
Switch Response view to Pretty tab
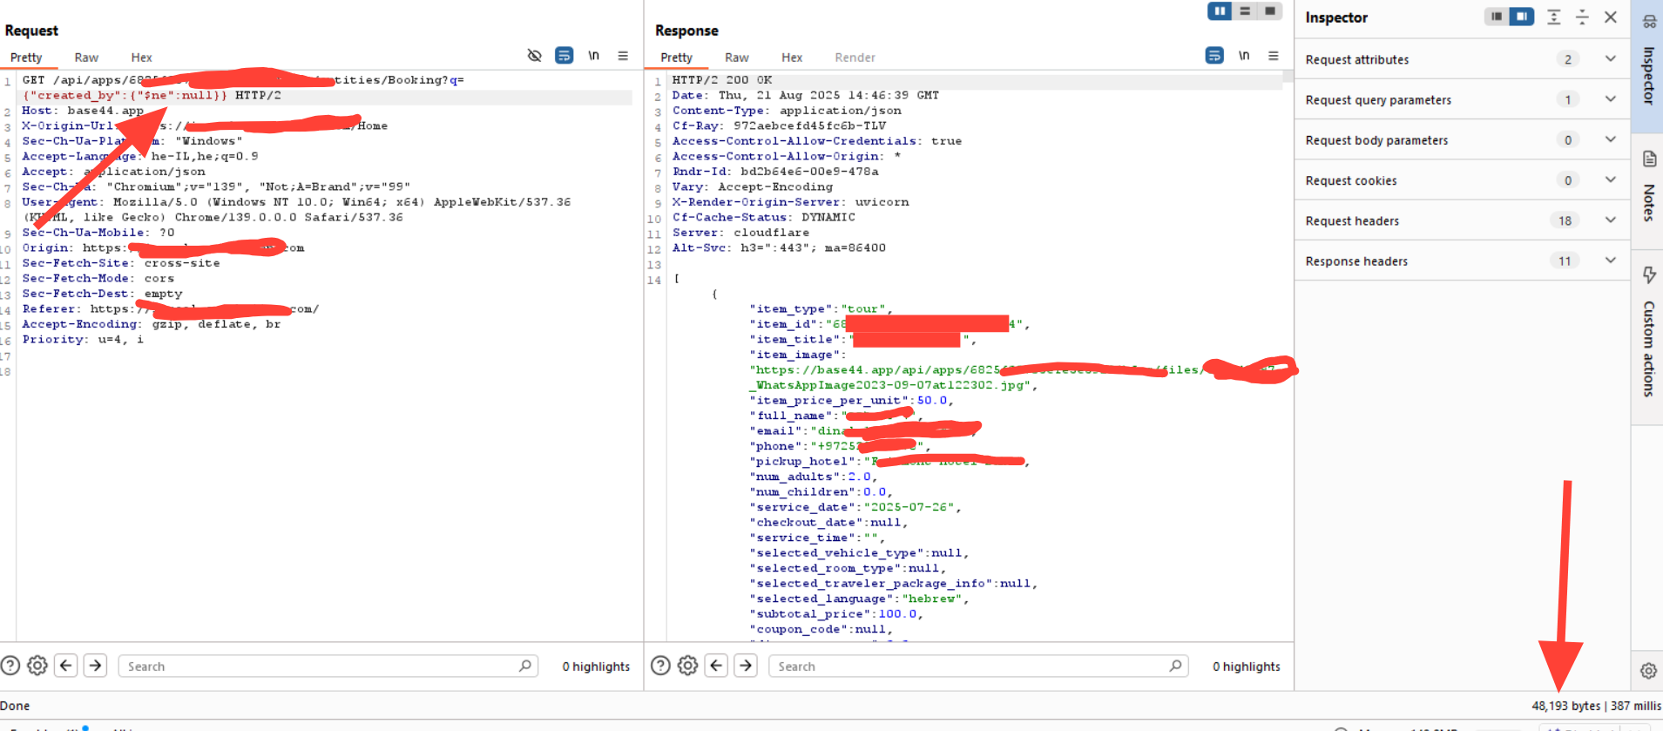click(676, 58)
